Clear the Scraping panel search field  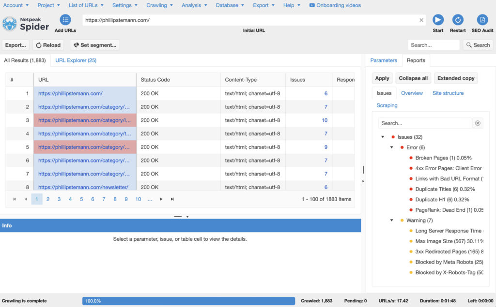(478, 123)
